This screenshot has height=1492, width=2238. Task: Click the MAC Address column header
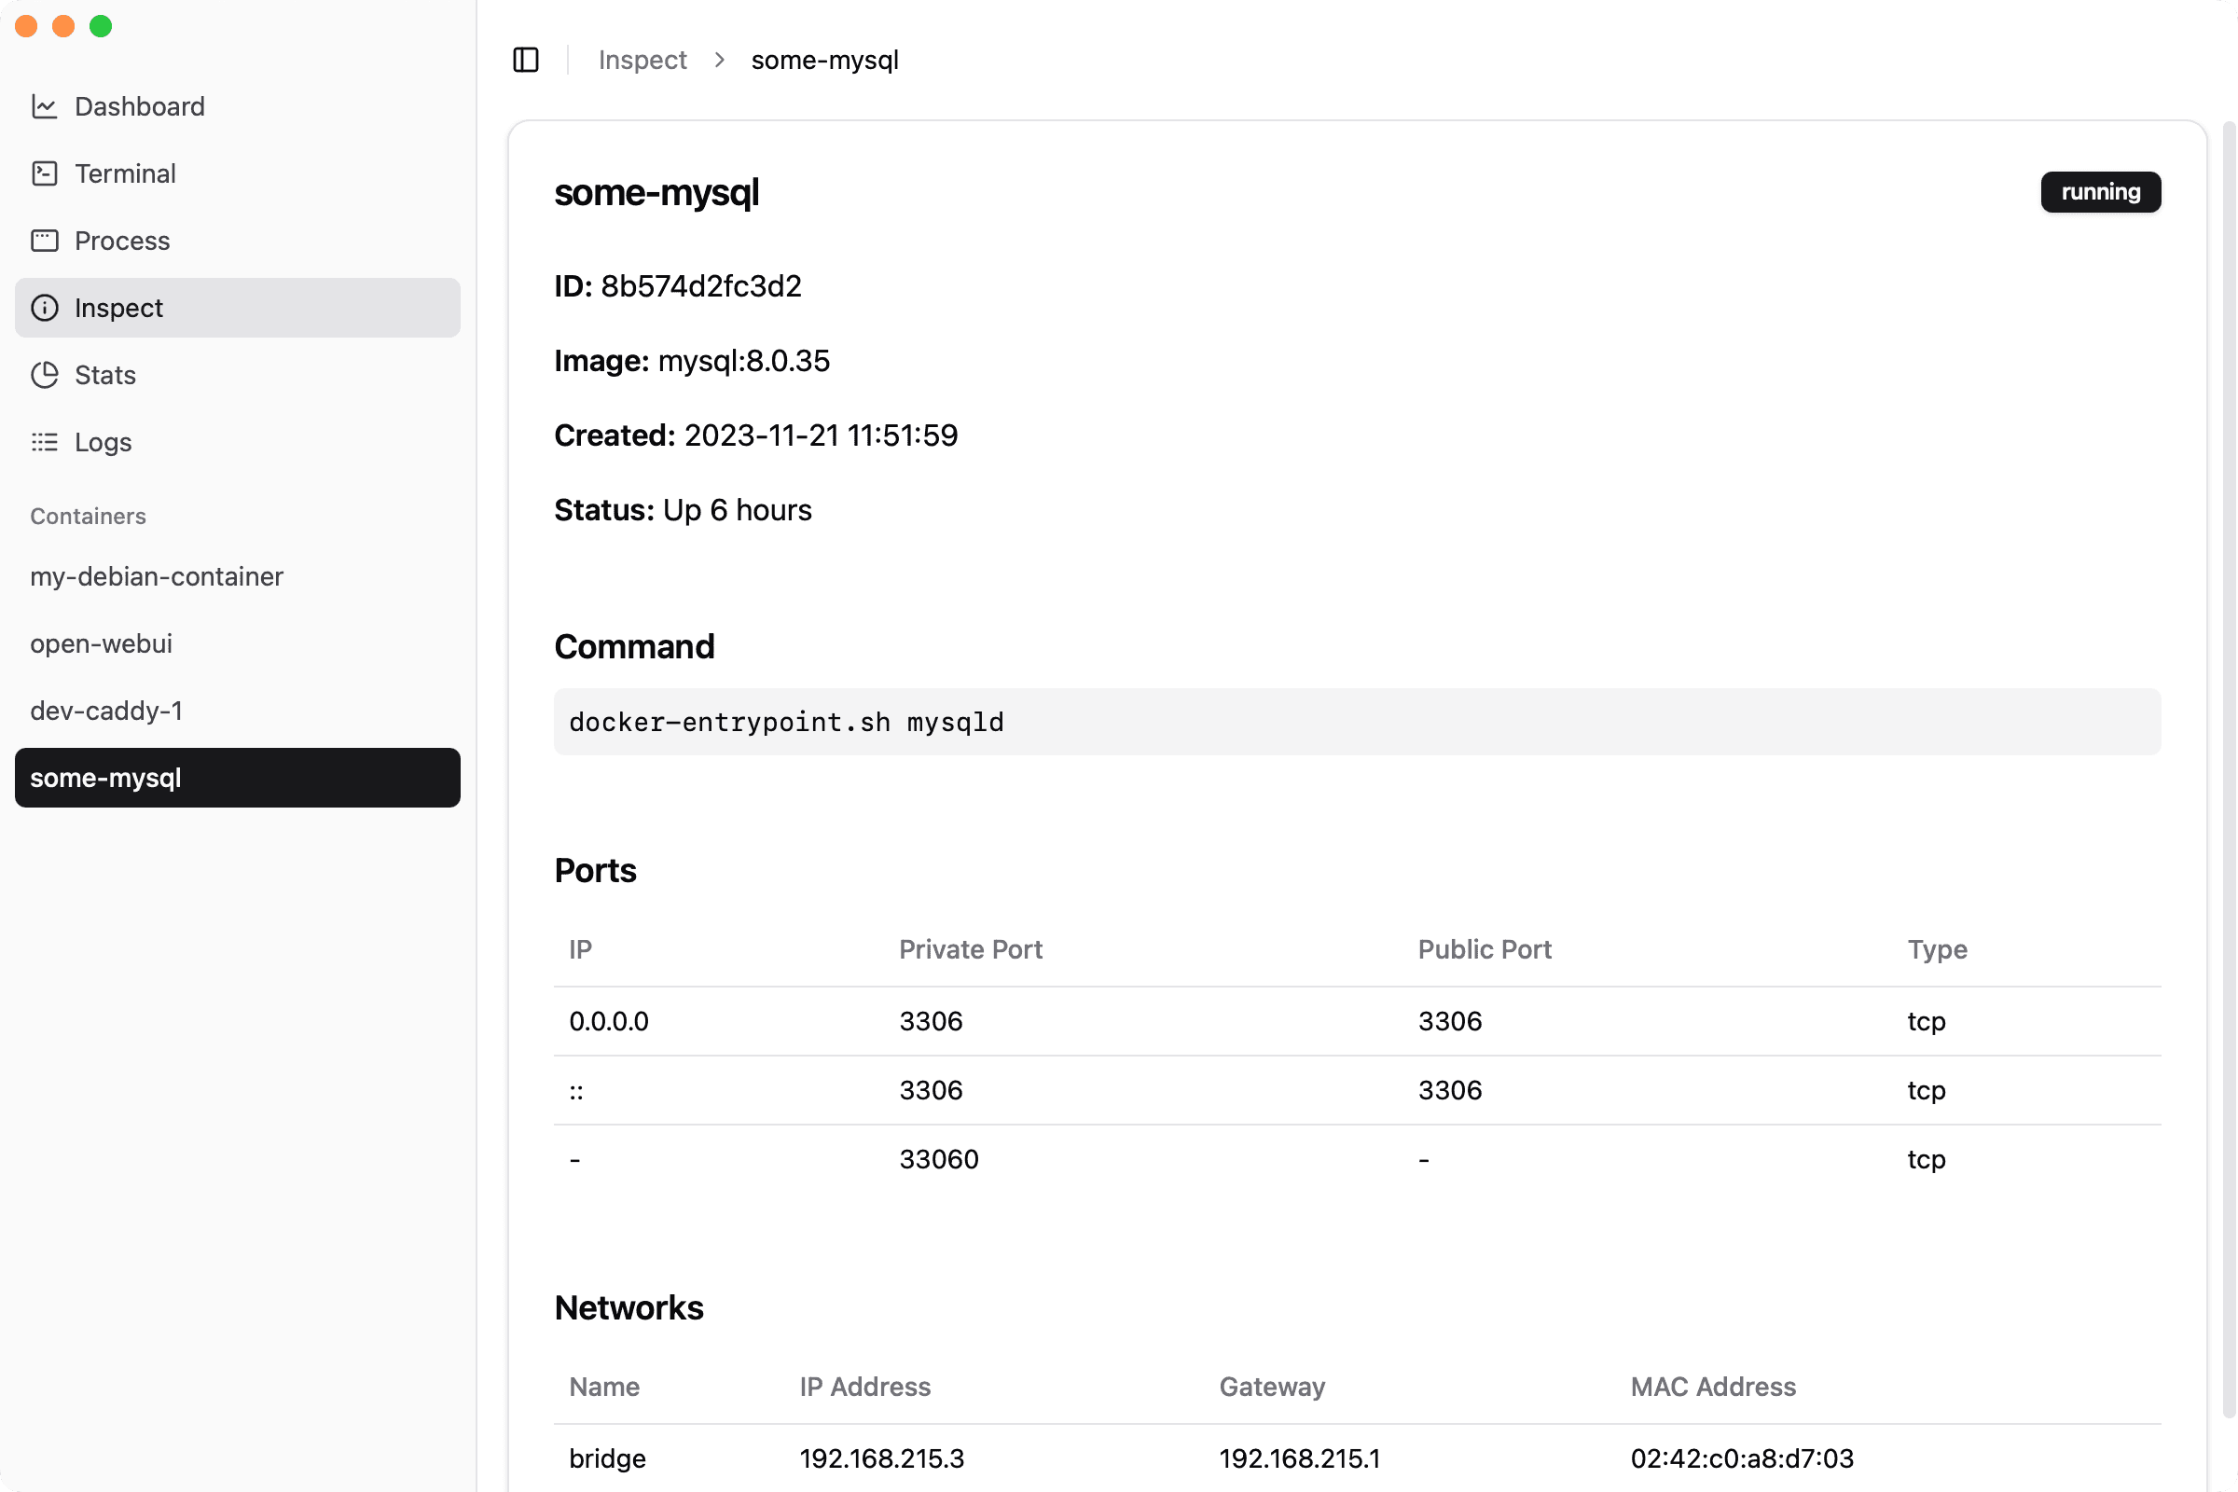click(x=1713, y=1388)
